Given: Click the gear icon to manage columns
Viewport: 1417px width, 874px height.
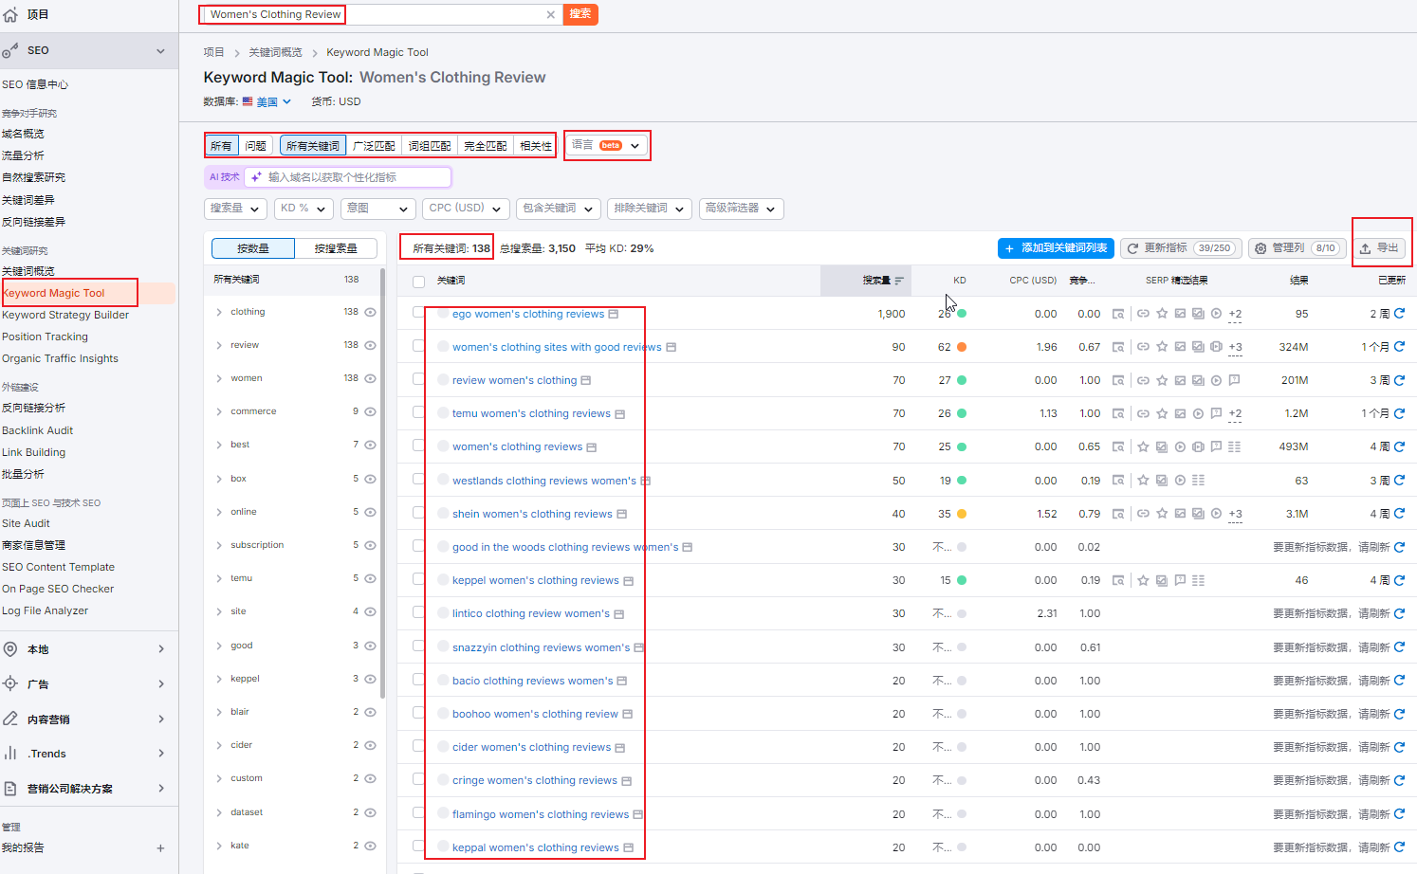Looking at the screenshot, I should coord(1261,248).
